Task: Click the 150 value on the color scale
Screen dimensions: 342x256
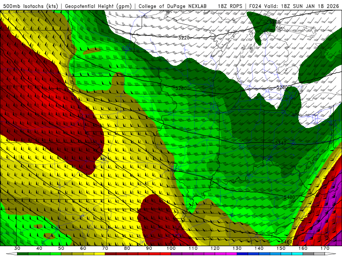Action: tap(281, 248)
